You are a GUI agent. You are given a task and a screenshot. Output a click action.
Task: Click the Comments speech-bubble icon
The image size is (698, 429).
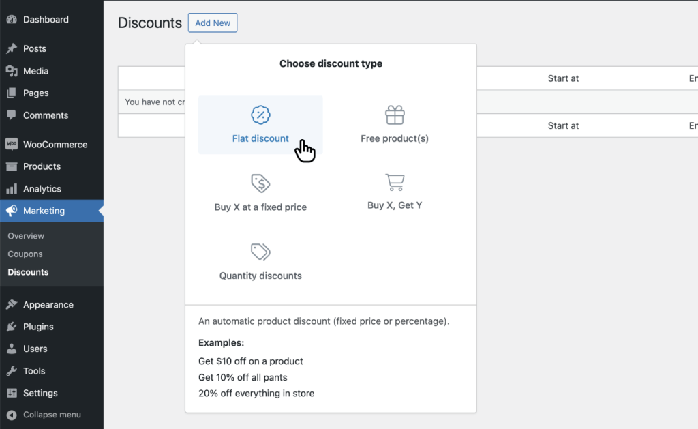pyautogui.click(x=12, y=115)
